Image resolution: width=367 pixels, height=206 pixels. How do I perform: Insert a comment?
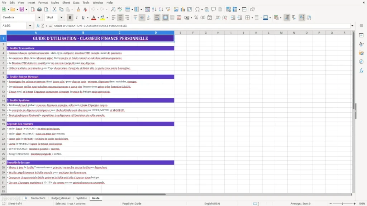pos(214,9)
